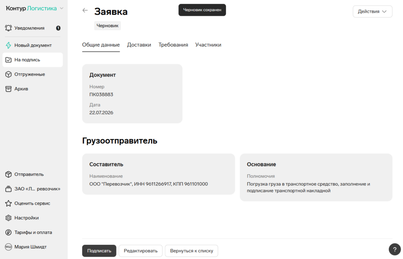The width and height of the screenshot is (403, 259).
Task: Click the Полномочия field label
Action: (x=261, y=176)
